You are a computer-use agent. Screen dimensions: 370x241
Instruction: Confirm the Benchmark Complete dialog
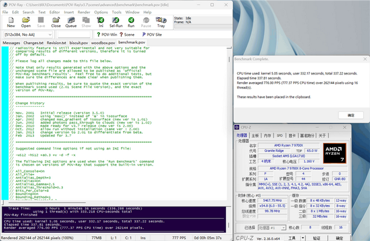point(351,116)
